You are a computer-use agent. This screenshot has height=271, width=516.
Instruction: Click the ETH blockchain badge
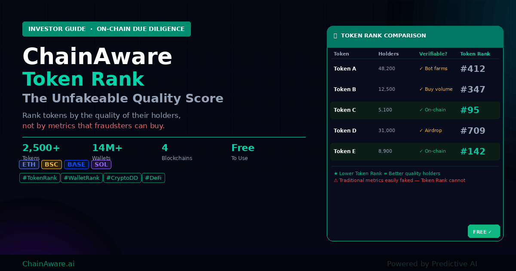[29, 164]
